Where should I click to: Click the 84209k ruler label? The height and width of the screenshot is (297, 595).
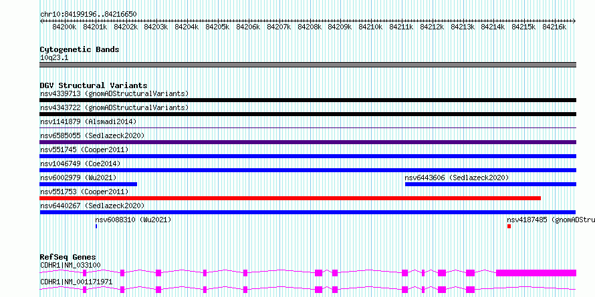340,27
